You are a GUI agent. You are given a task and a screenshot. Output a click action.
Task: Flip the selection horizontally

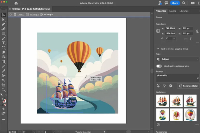click(x=186, y=39)
